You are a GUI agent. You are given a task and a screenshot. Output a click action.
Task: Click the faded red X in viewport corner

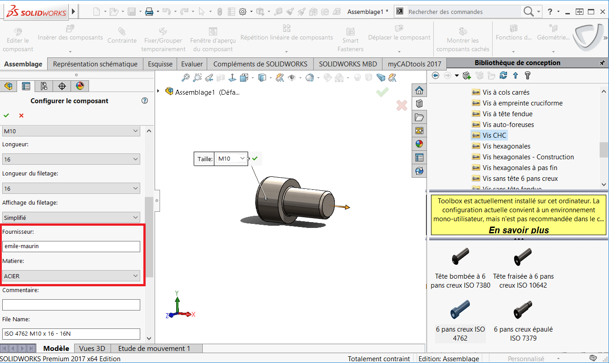(x=402, y=105)
